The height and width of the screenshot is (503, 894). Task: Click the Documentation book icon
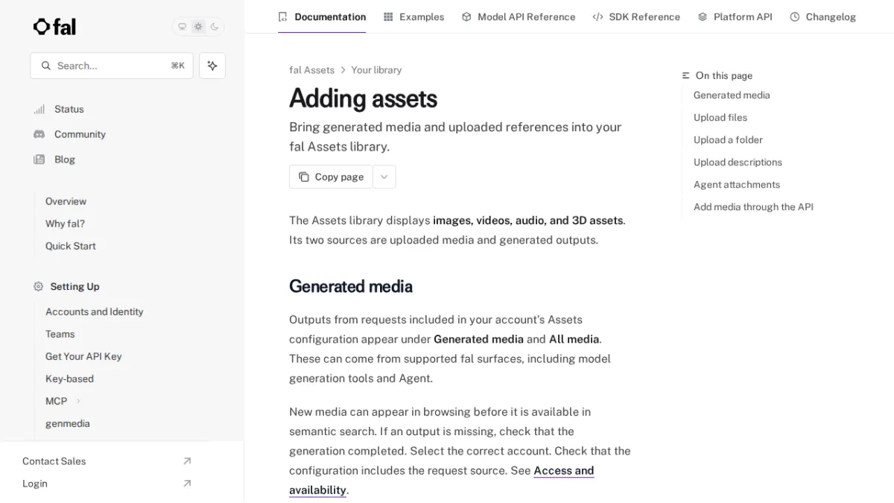pyautogui.click(x=282, y=16)
